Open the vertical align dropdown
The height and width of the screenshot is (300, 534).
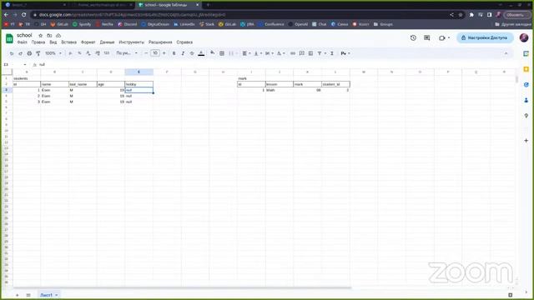coord(258,53)
